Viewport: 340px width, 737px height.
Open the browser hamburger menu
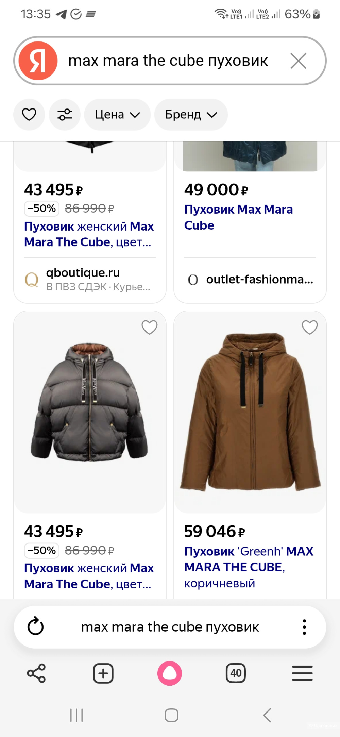pyautogui.click(x=302, y=673)
